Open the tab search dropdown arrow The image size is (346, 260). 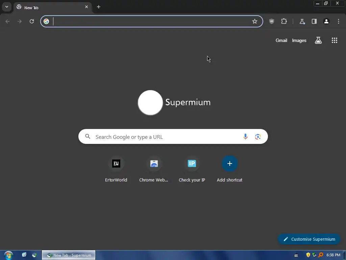pos(7,7)
